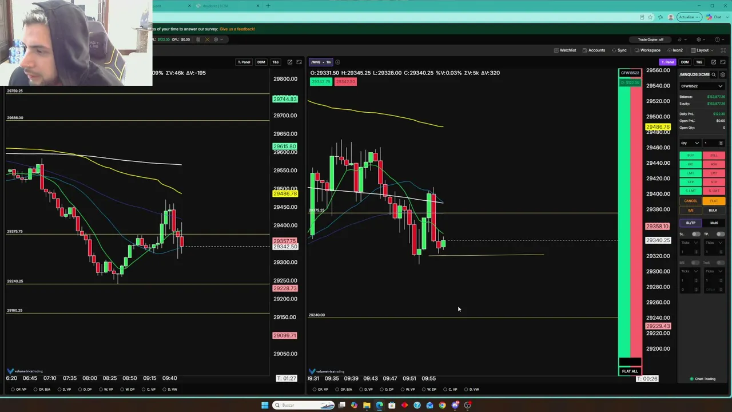732x412 pixels.
Task: Open the instrument search icon in trade panel
Action: 715,74
